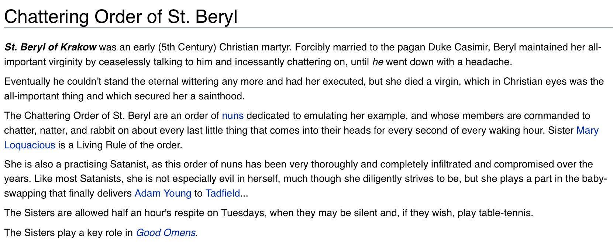Open the Adam Young article link
The image size is (613, 247).
(x=163, y=193)
